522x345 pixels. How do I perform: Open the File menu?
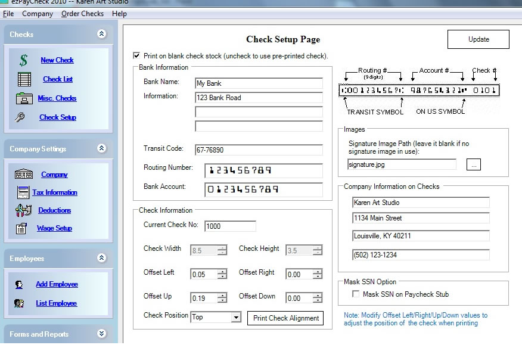[x=8, y=14]
